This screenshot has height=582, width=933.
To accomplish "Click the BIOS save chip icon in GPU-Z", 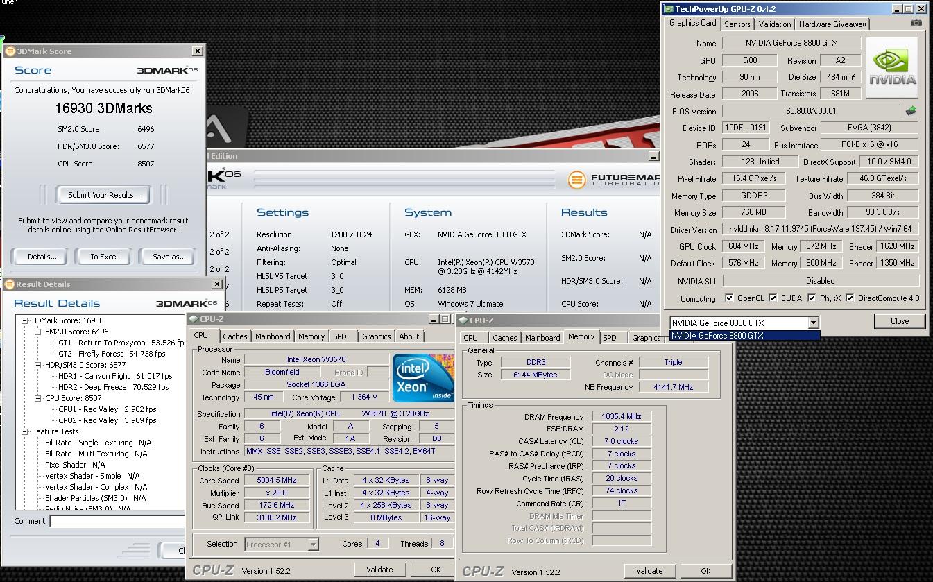I will tap(911, 111).
